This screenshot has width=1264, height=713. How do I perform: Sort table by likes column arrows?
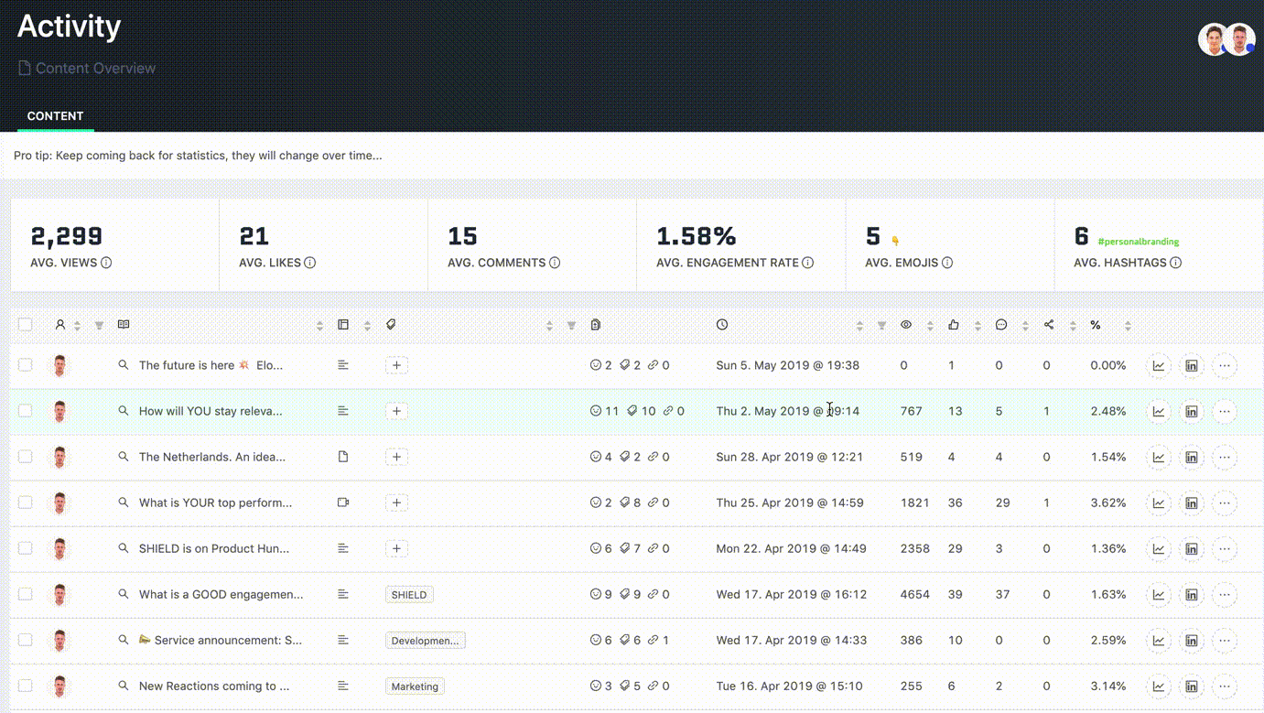978,326
